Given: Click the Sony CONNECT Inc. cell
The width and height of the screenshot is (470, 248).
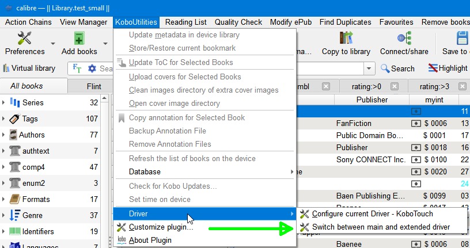Looking at the screenshot, I should 371,159.
